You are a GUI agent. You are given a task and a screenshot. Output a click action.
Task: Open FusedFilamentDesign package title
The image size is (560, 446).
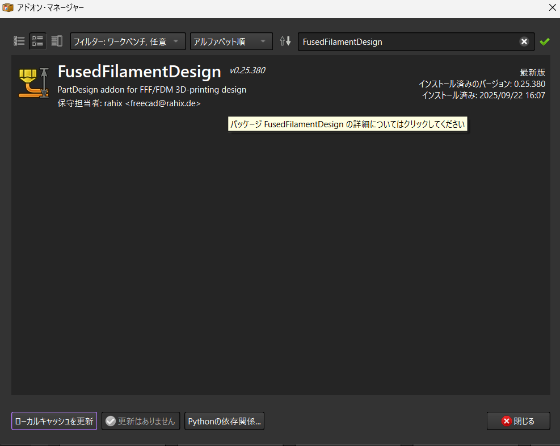coord(139,72)
